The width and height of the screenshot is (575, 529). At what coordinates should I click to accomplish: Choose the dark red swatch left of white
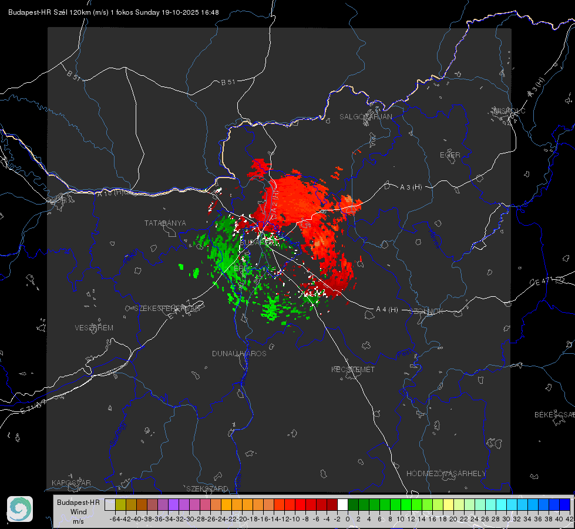click(x=332, y=505)
